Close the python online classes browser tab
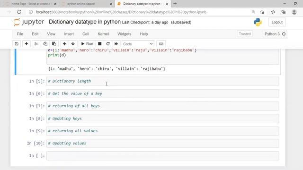303x170 pixels. coord(111,4)
